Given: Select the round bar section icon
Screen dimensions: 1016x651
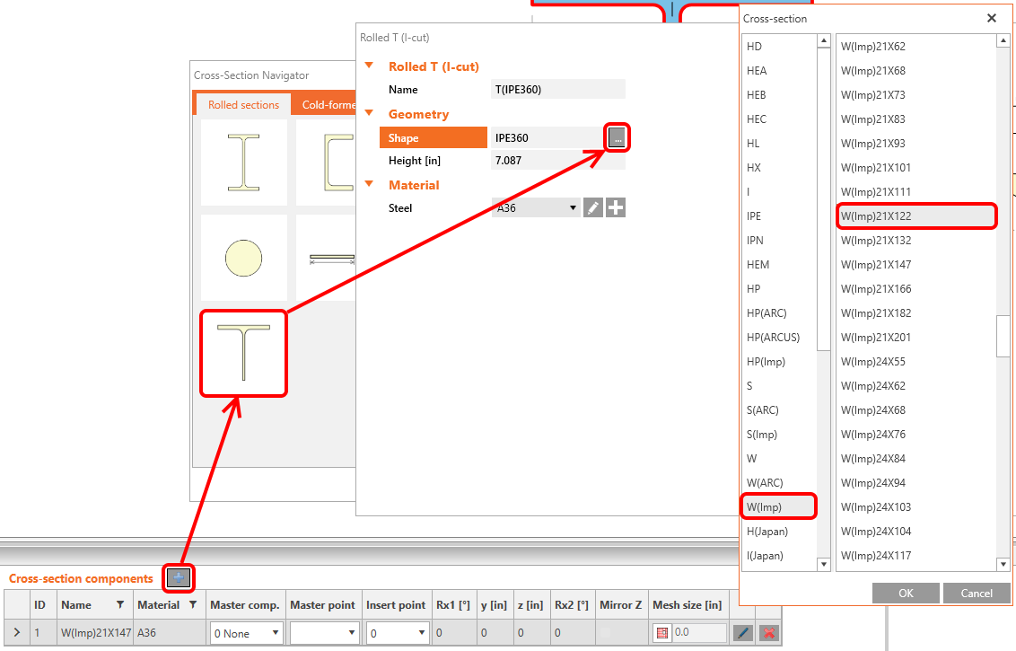Looking at the screenshot, I should coord(243,258).
